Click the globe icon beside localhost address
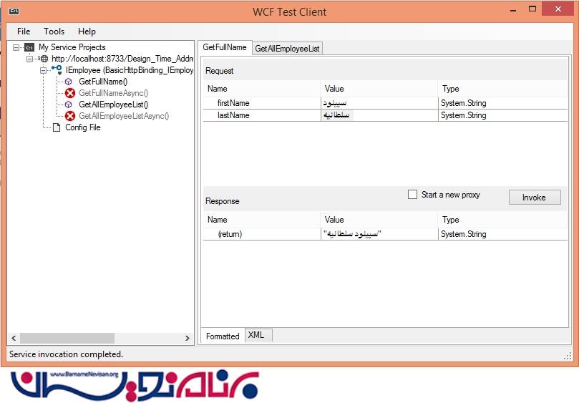Screen dimensions: 579x403 pos(44,59)
